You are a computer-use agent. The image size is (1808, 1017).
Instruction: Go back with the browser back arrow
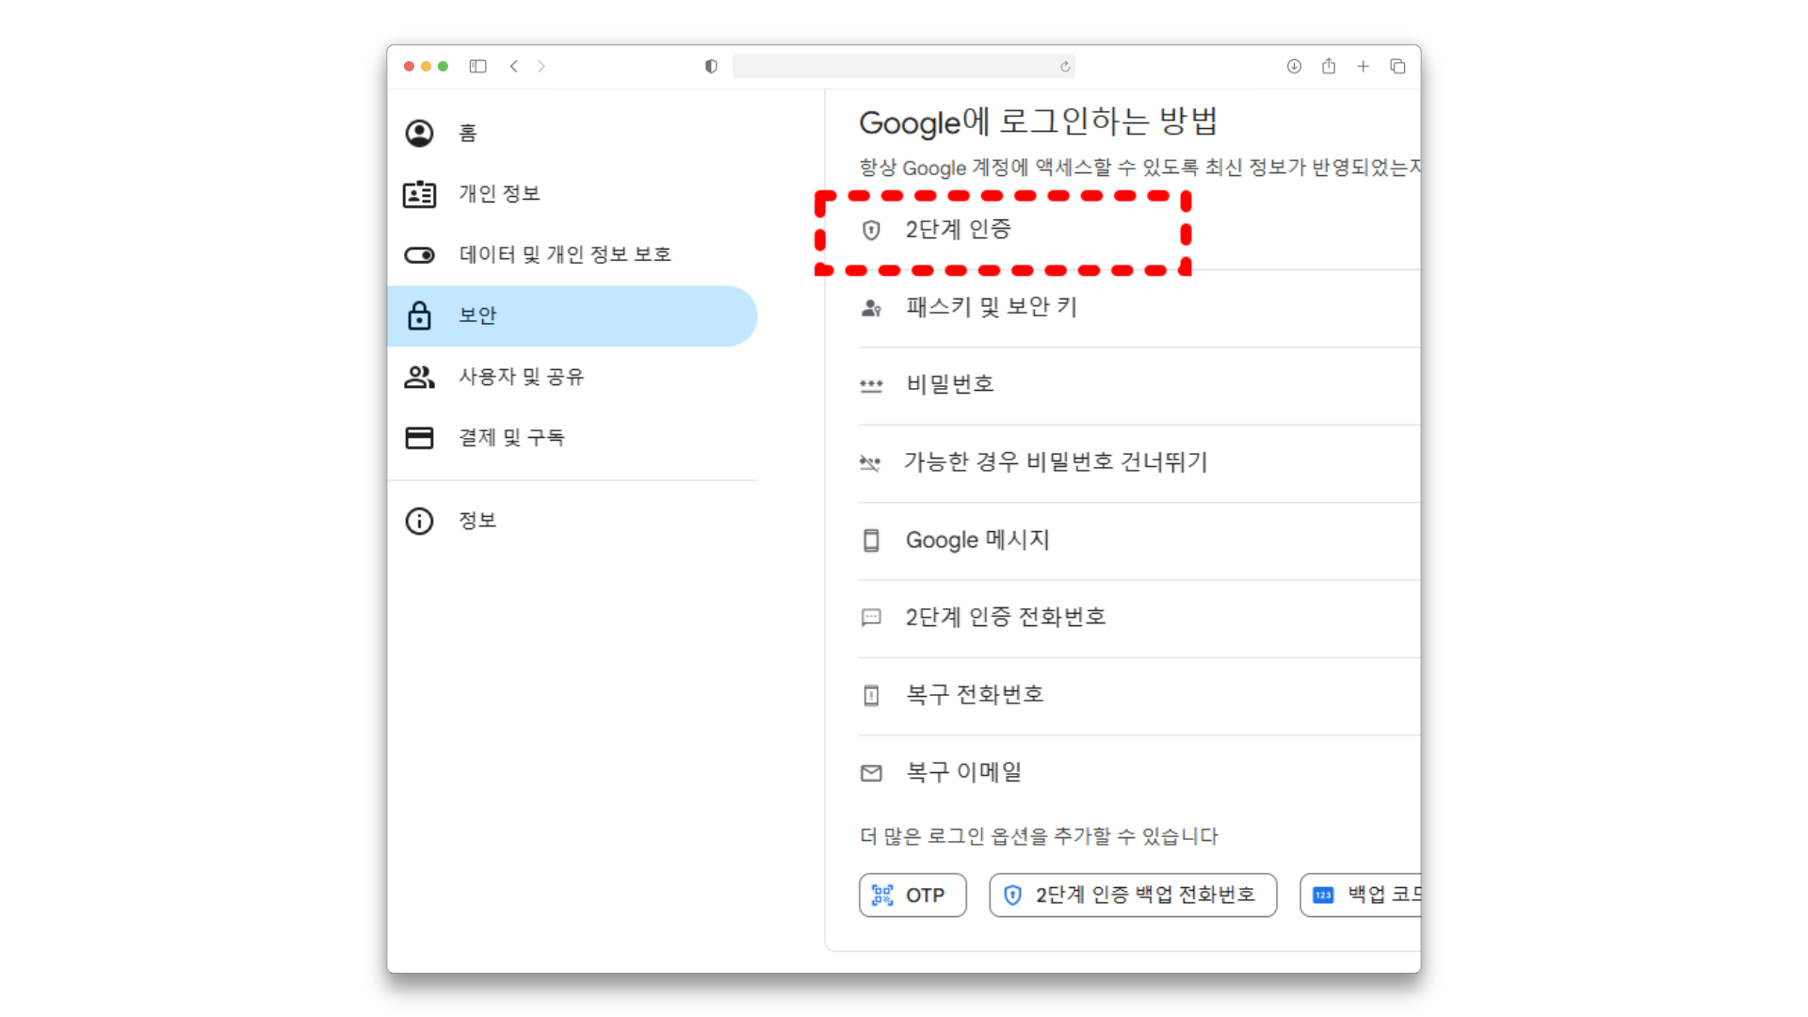(x=514, y=66)
